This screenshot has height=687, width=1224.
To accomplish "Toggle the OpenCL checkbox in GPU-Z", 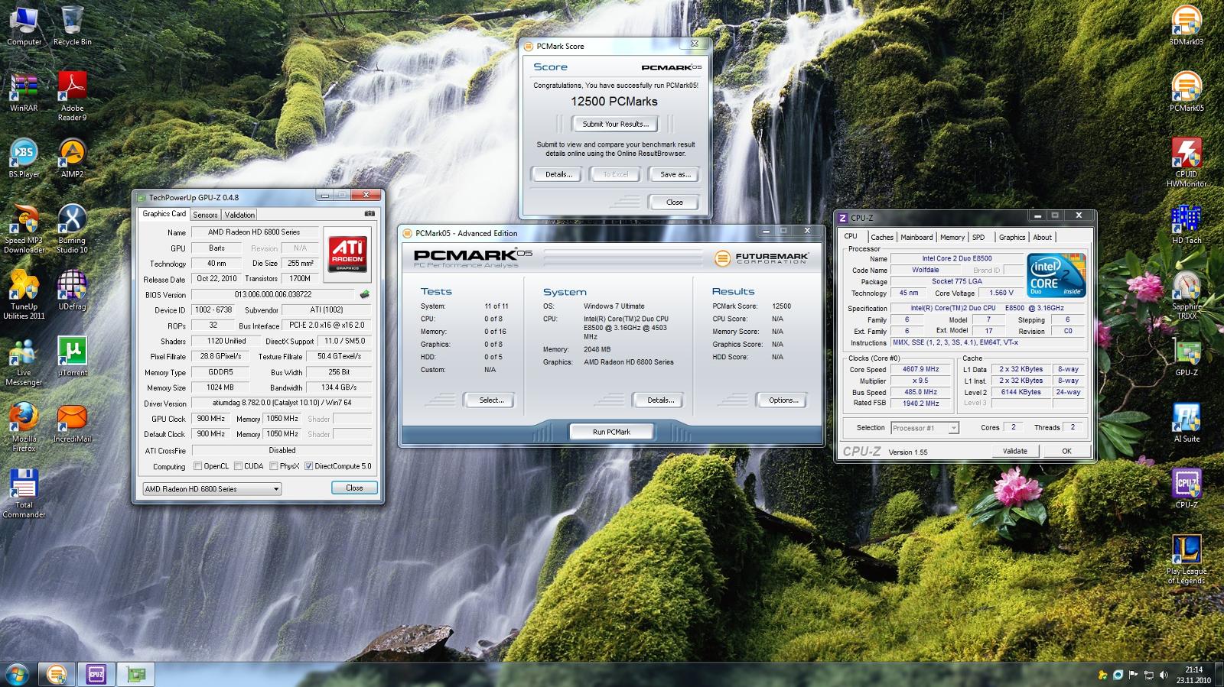I will [x=198, y=466].
